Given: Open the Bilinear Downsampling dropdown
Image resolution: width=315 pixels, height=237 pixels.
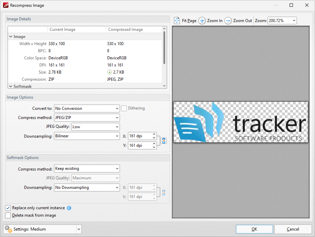Looking at the screenshot, I should (87, 136).
